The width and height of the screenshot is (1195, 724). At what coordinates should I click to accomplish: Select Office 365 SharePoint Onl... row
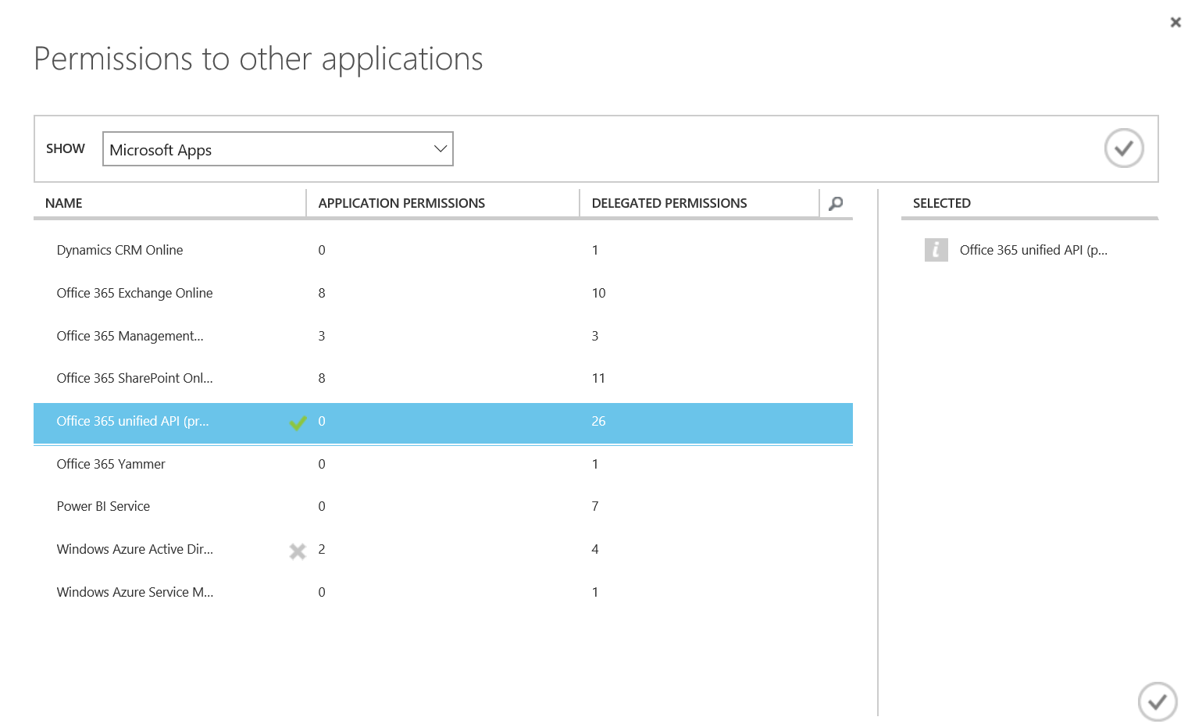point(443,378)
